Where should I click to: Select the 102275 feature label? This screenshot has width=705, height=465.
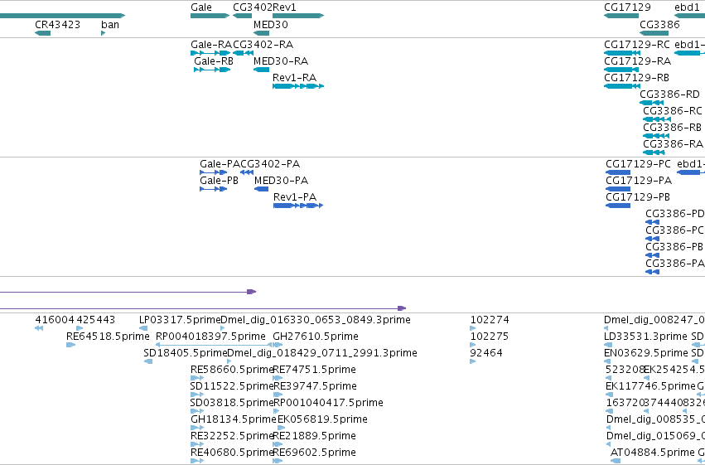click(x=490, y=337)
